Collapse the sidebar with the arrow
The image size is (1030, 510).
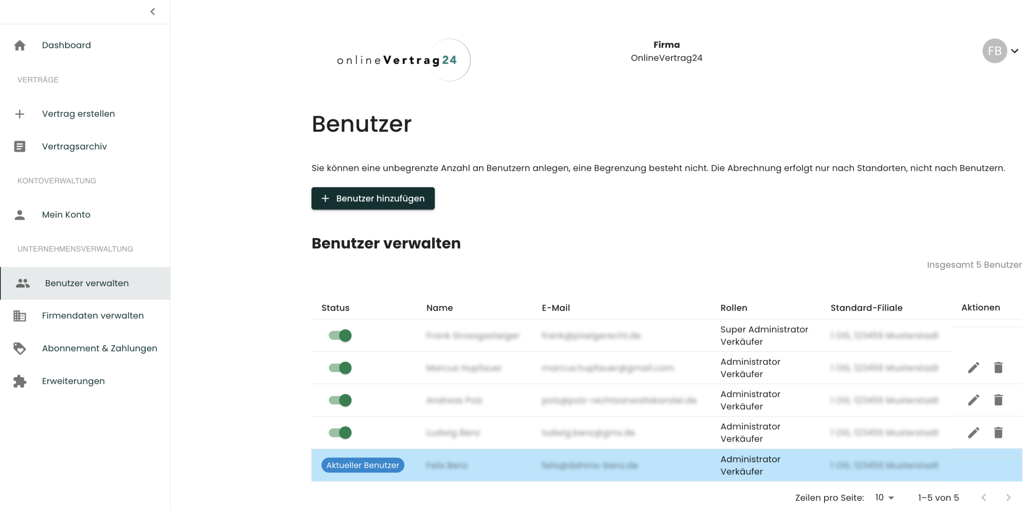[x=152, y=12]
